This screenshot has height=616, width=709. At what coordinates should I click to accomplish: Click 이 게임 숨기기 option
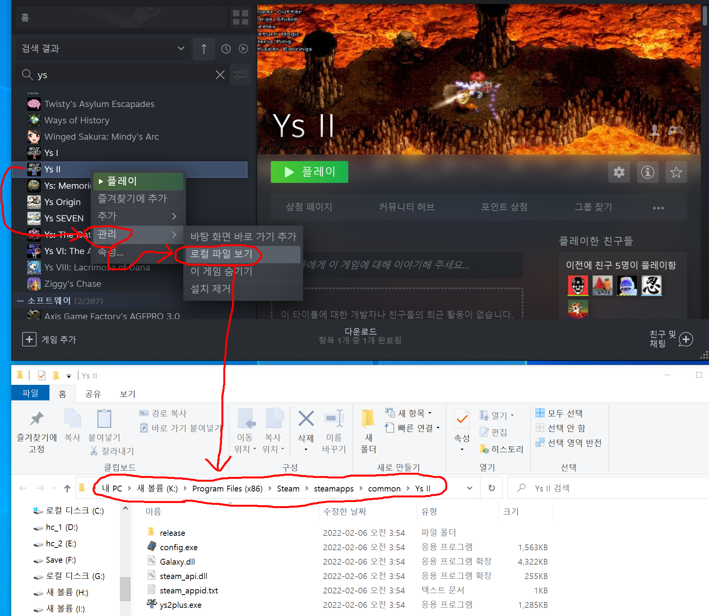pyautogui.click(x=243, y=271)
